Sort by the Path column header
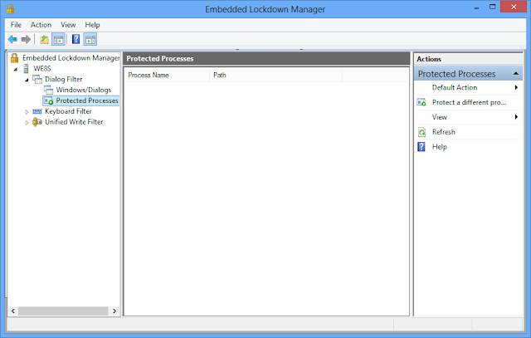 [275, 75]
